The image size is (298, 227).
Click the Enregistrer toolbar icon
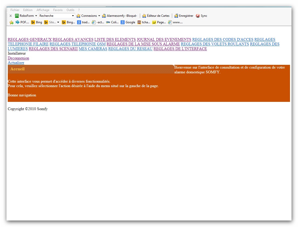[x=176, y=16]
